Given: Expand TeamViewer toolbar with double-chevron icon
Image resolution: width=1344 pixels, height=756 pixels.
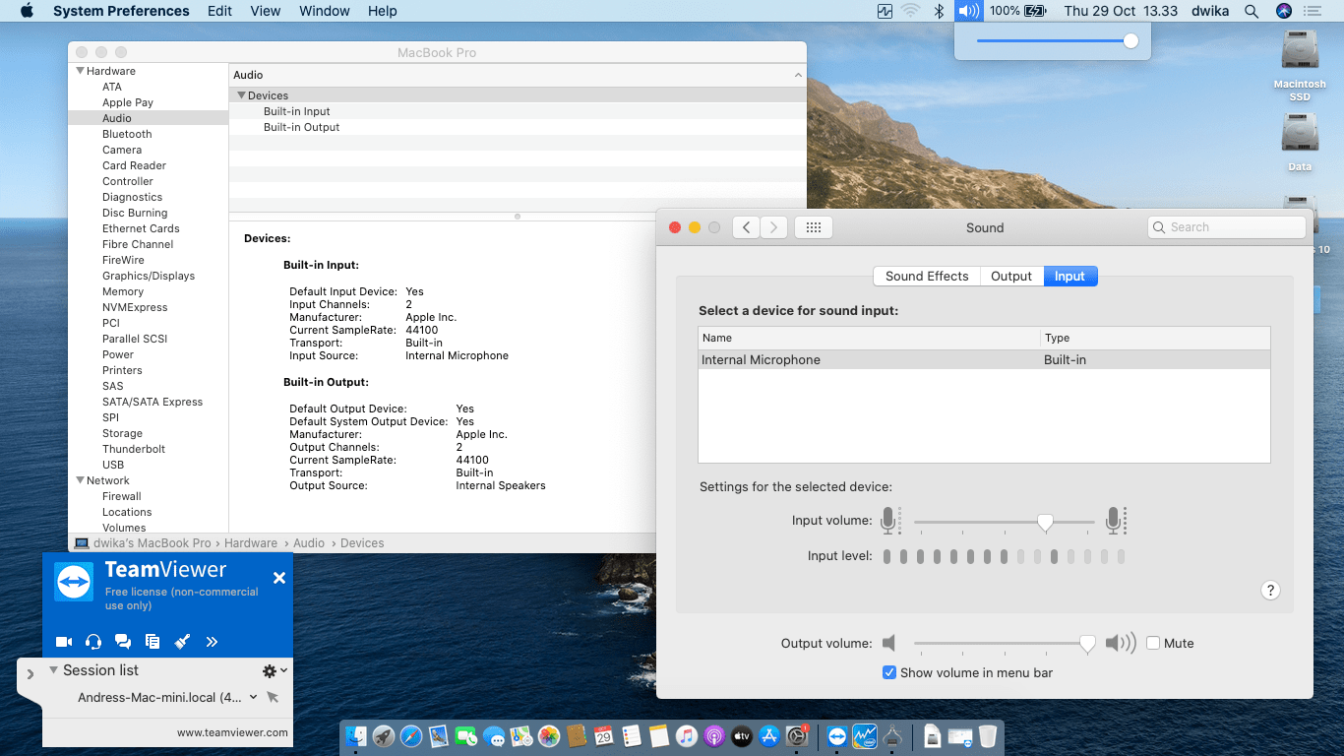Looking at the screenshot, I should 212,642.
